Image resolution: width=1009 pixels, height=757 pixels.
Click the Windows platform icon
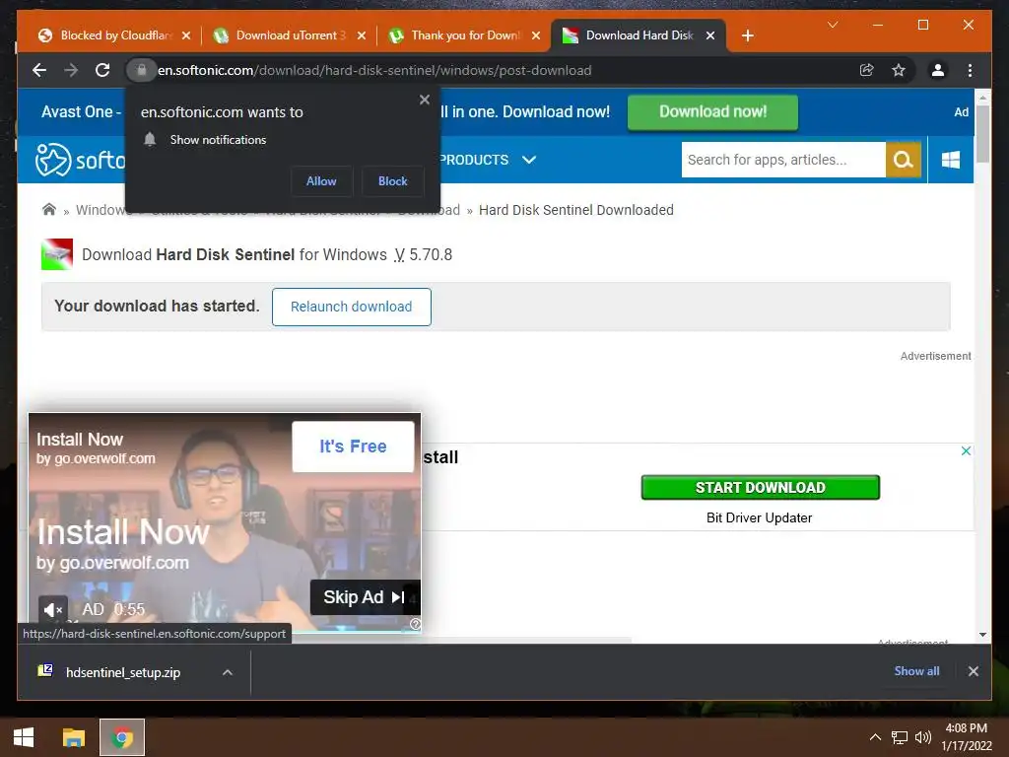tap(951, 160)
